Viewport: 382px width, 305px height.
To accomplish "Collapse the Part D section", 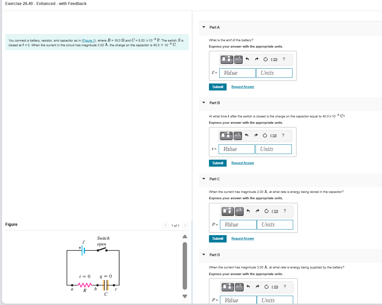I will (x=203, y=255).
